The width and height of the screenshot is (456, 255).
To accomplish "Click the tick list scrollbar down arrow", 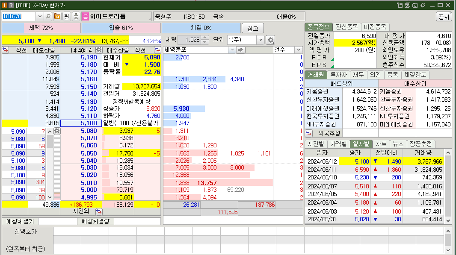I will pos(50,197).
